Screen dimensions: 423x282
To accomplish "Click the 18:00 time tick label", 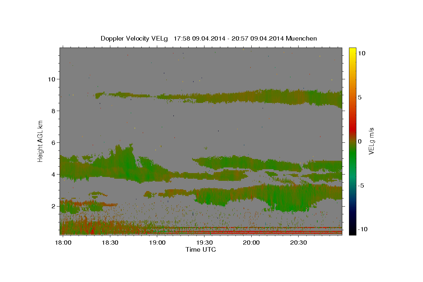I will (x=63, y=243).
